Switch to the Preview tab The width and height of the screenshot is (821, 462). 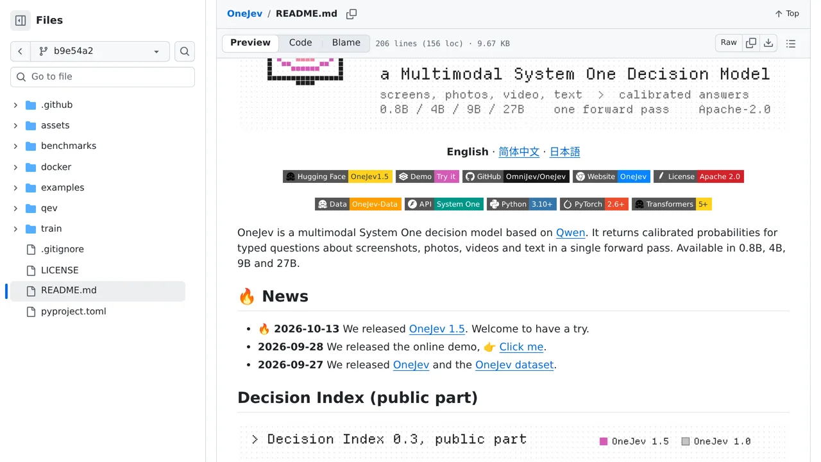pyautogui.click(x=250, y=43)
